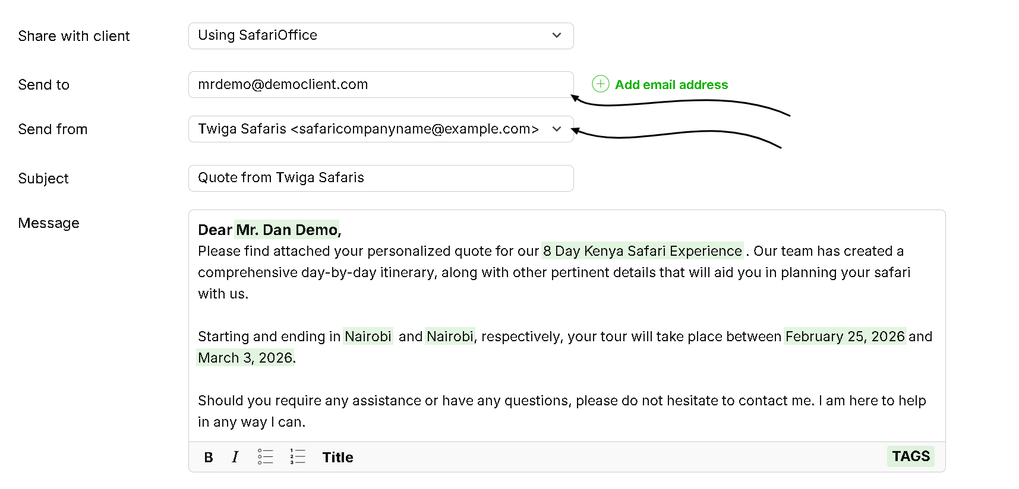This screenshot has height=489, width=1019.
Task: Click the second Nairobi tag before 'respectively'
Action: pyautogui.click(x=450, y=336)
